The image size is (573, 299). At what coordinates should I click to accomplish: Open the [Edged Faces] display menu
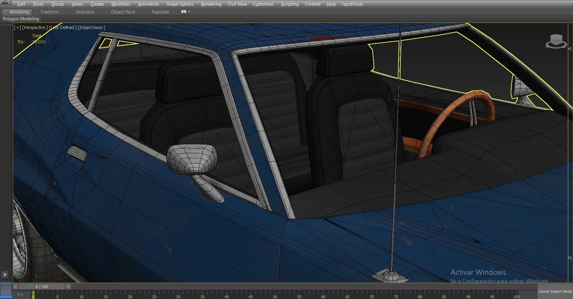coord(91,27)
